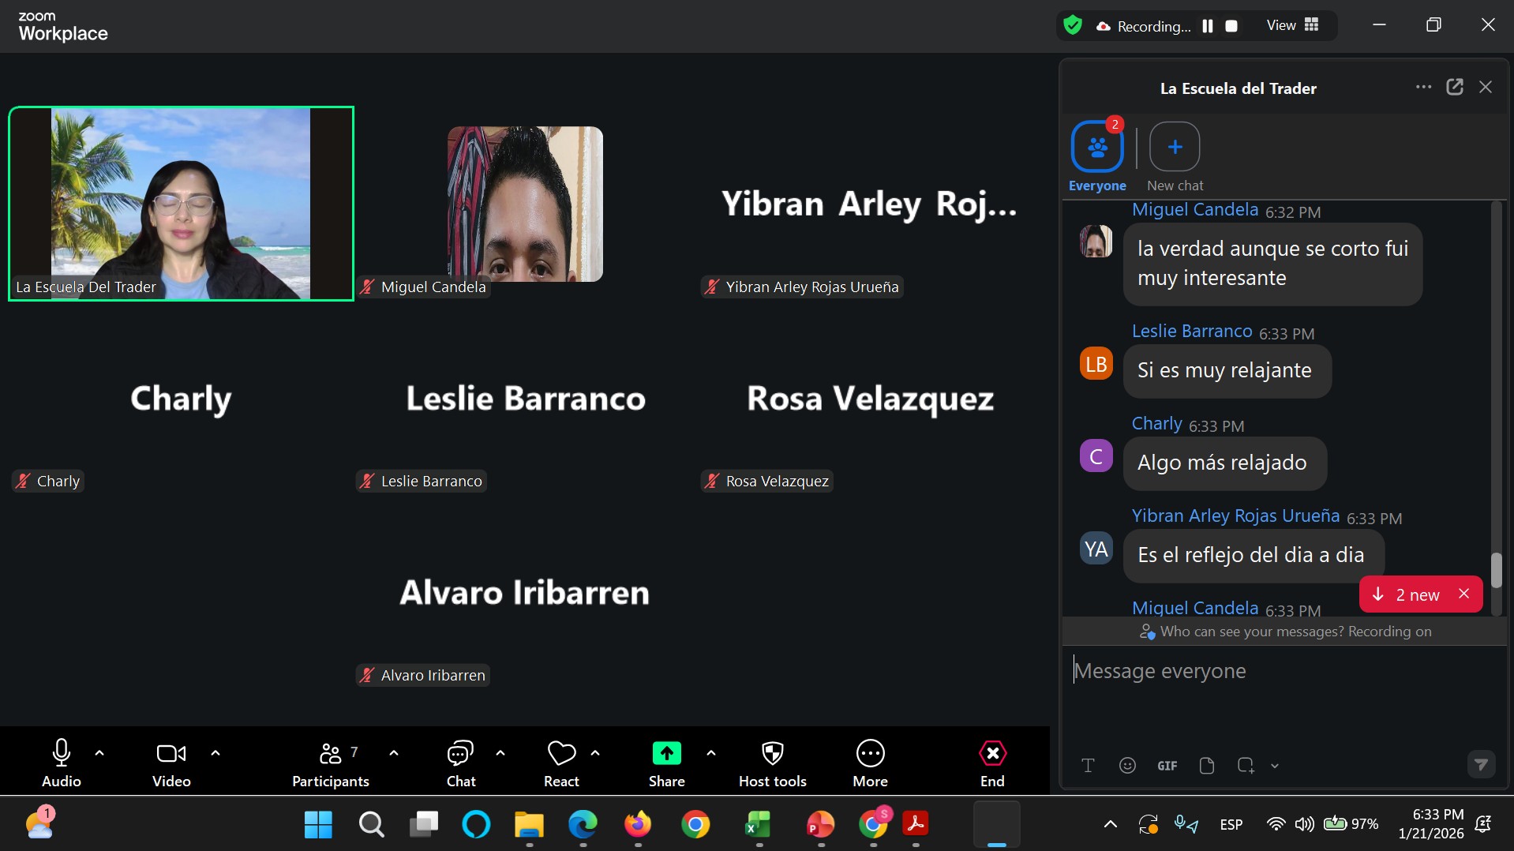Click the emoji picker in chat
The width and height of the screenshot is (1514, 851).
[x=1127, y=765]
